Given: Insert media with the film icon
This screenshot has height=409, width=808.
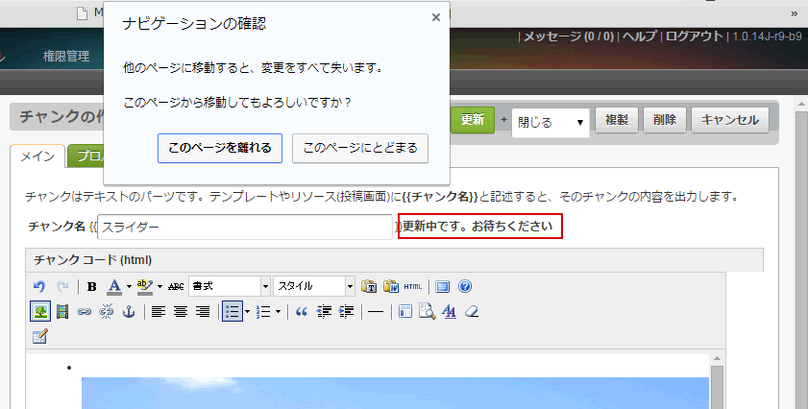Looking at the screenshot, I should click(x=62, y=311).
